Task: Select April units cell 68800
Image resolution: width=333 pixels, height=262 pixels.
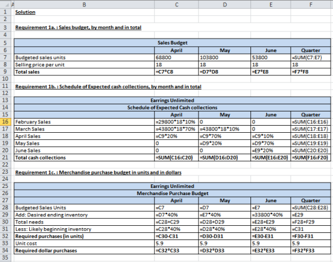Action: coord(177,57)
